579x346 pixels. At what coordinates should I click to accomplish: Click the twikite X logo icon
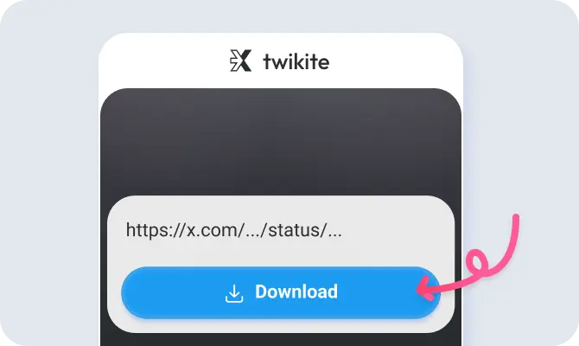coord(241,61)
